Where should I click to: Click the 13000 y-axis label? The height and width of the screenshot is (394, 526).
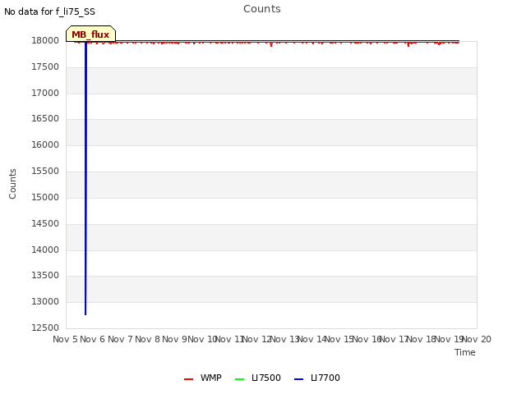click(45, 301)
